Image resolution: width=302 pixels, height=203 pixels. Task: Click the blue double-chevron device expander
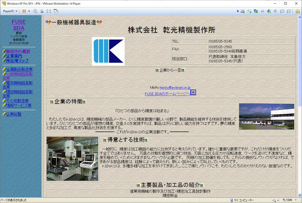click(238, 11)
